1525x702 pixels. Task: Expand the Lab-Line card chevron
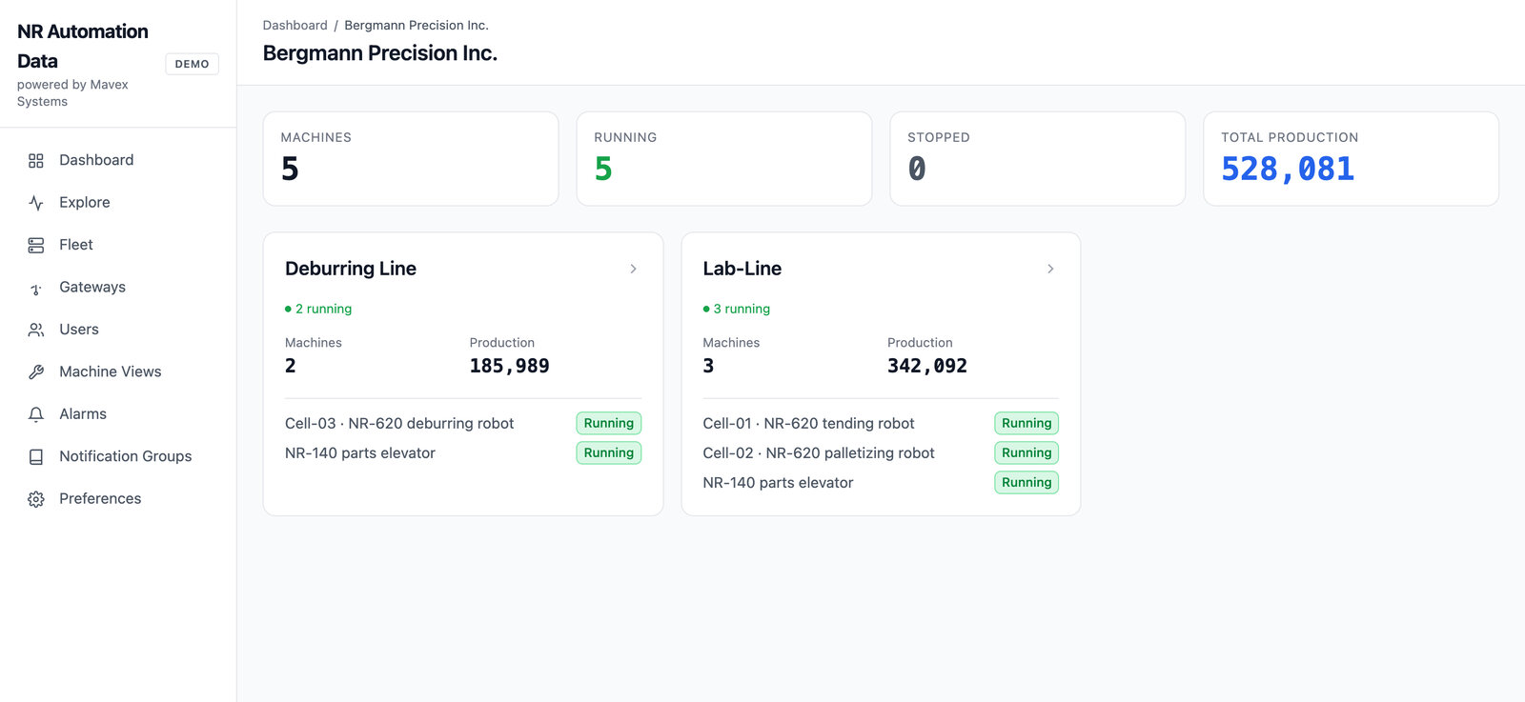[x=1050, y=270]
